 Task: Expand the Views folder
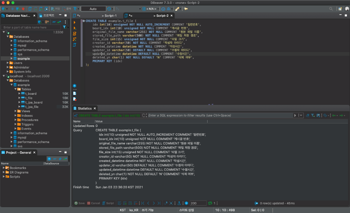coord(15,111)
